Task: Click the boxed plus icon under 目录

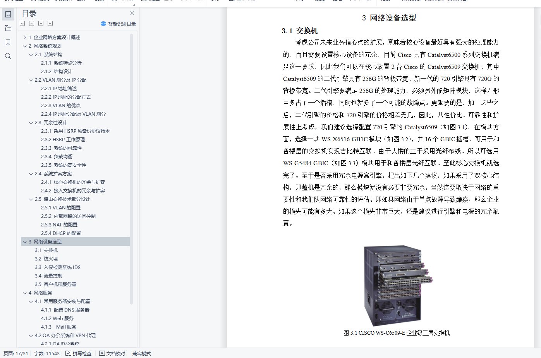Action: coord(41,24)
